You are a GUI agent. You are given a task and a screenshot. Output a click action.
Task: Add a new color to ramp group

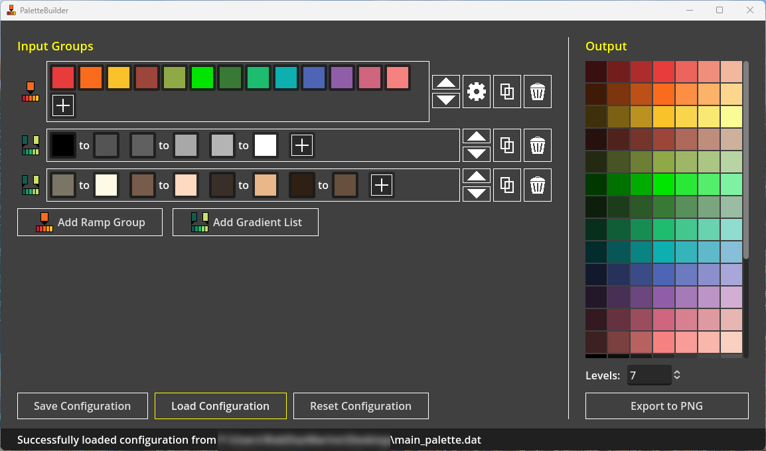coord(63,105)
